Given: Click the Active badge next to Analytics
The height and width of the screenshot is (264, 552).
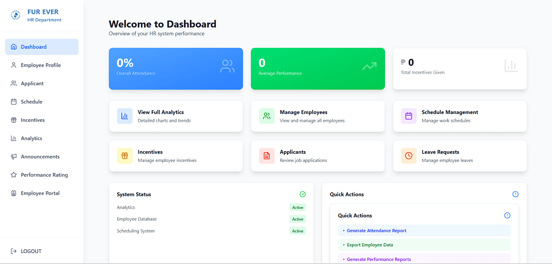Looking at the screenshot, I should click(298, 207).
